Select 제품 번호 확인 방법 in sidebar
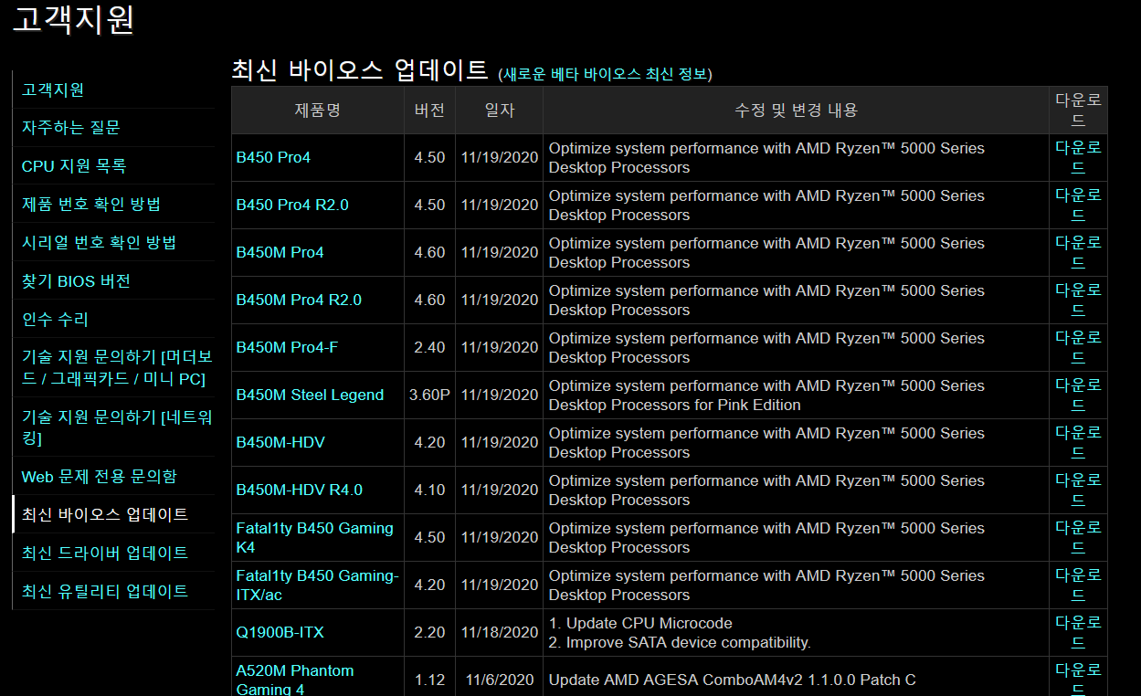This screenshot has height=696, width=1141. tap(90, 205)
